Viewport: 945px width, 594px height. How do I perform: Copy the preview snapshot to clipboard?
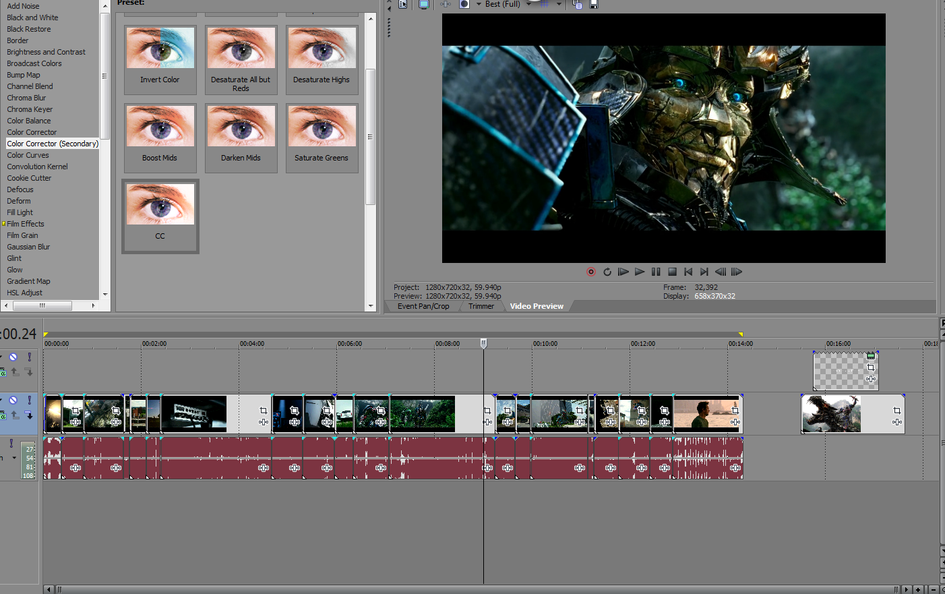point(577,4)
